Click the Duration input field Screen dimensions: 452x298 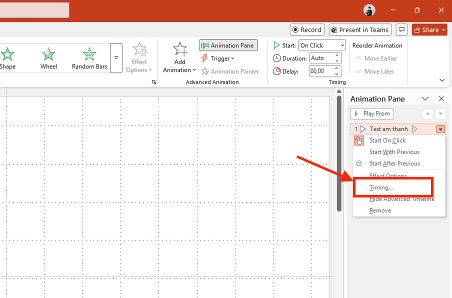click(x=322, y=58)
